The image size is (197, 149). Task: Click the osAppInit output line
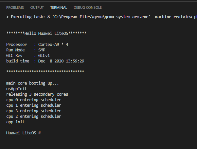tap(16, 89)
